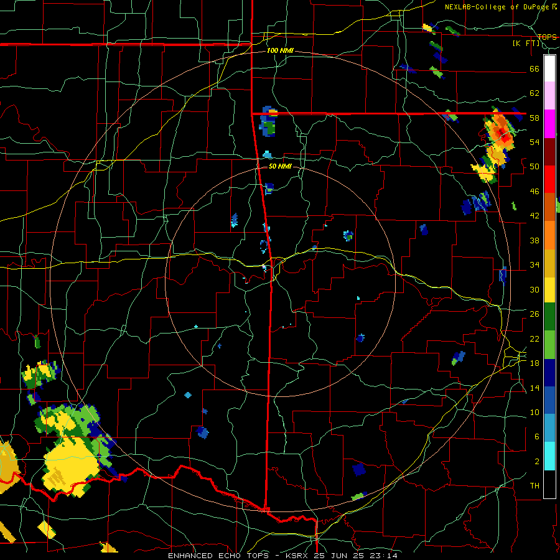Pick the navy blue legend swatch
This screenshot has width=560, height=560.
coord(549,373)
